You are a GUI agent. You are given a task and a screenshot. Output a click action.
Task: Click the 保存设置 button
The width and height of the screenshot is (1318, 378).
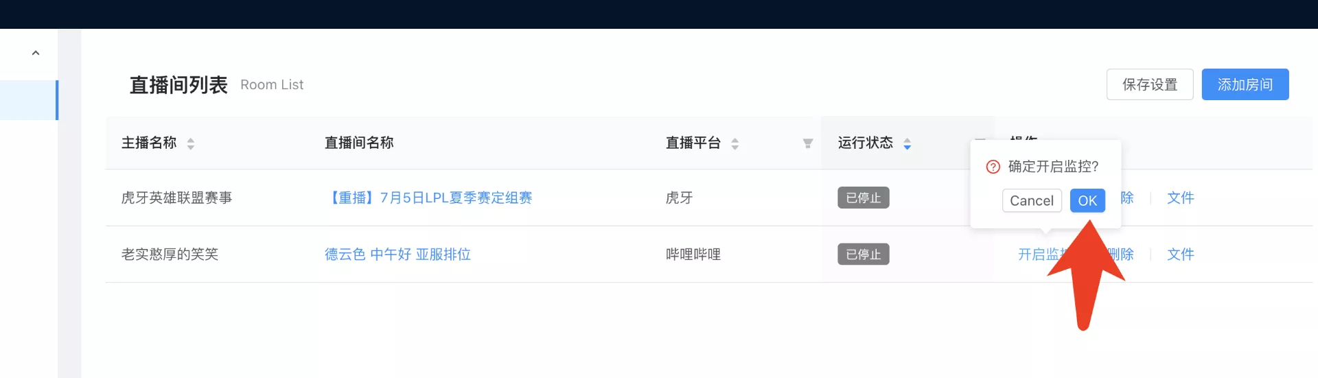1149,84
